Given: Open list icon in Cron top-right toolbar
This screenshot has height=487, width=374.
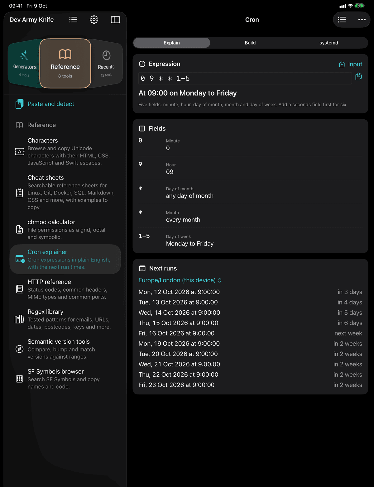Looking at the screenshot, I should (x=342, y=20).
